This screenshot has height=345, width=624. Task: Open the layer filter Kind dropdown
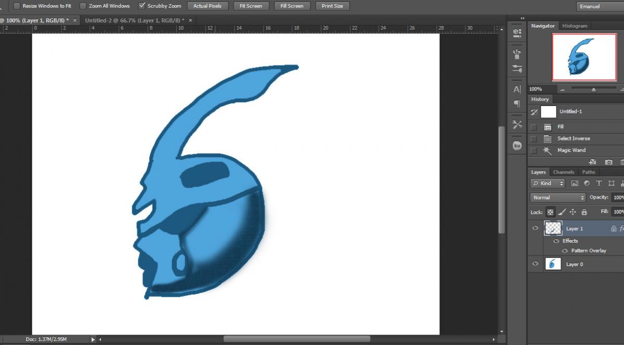click(548, 183)
